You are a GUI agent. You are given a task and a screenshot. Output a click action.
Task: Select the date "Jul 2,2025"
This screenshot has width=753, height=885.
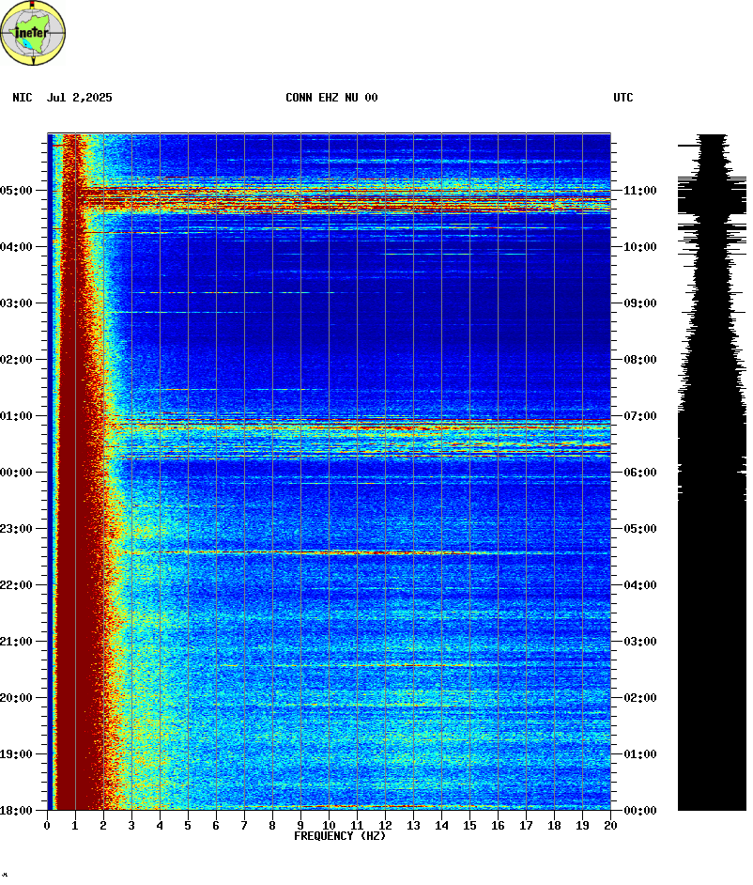(x=80, y=98)
